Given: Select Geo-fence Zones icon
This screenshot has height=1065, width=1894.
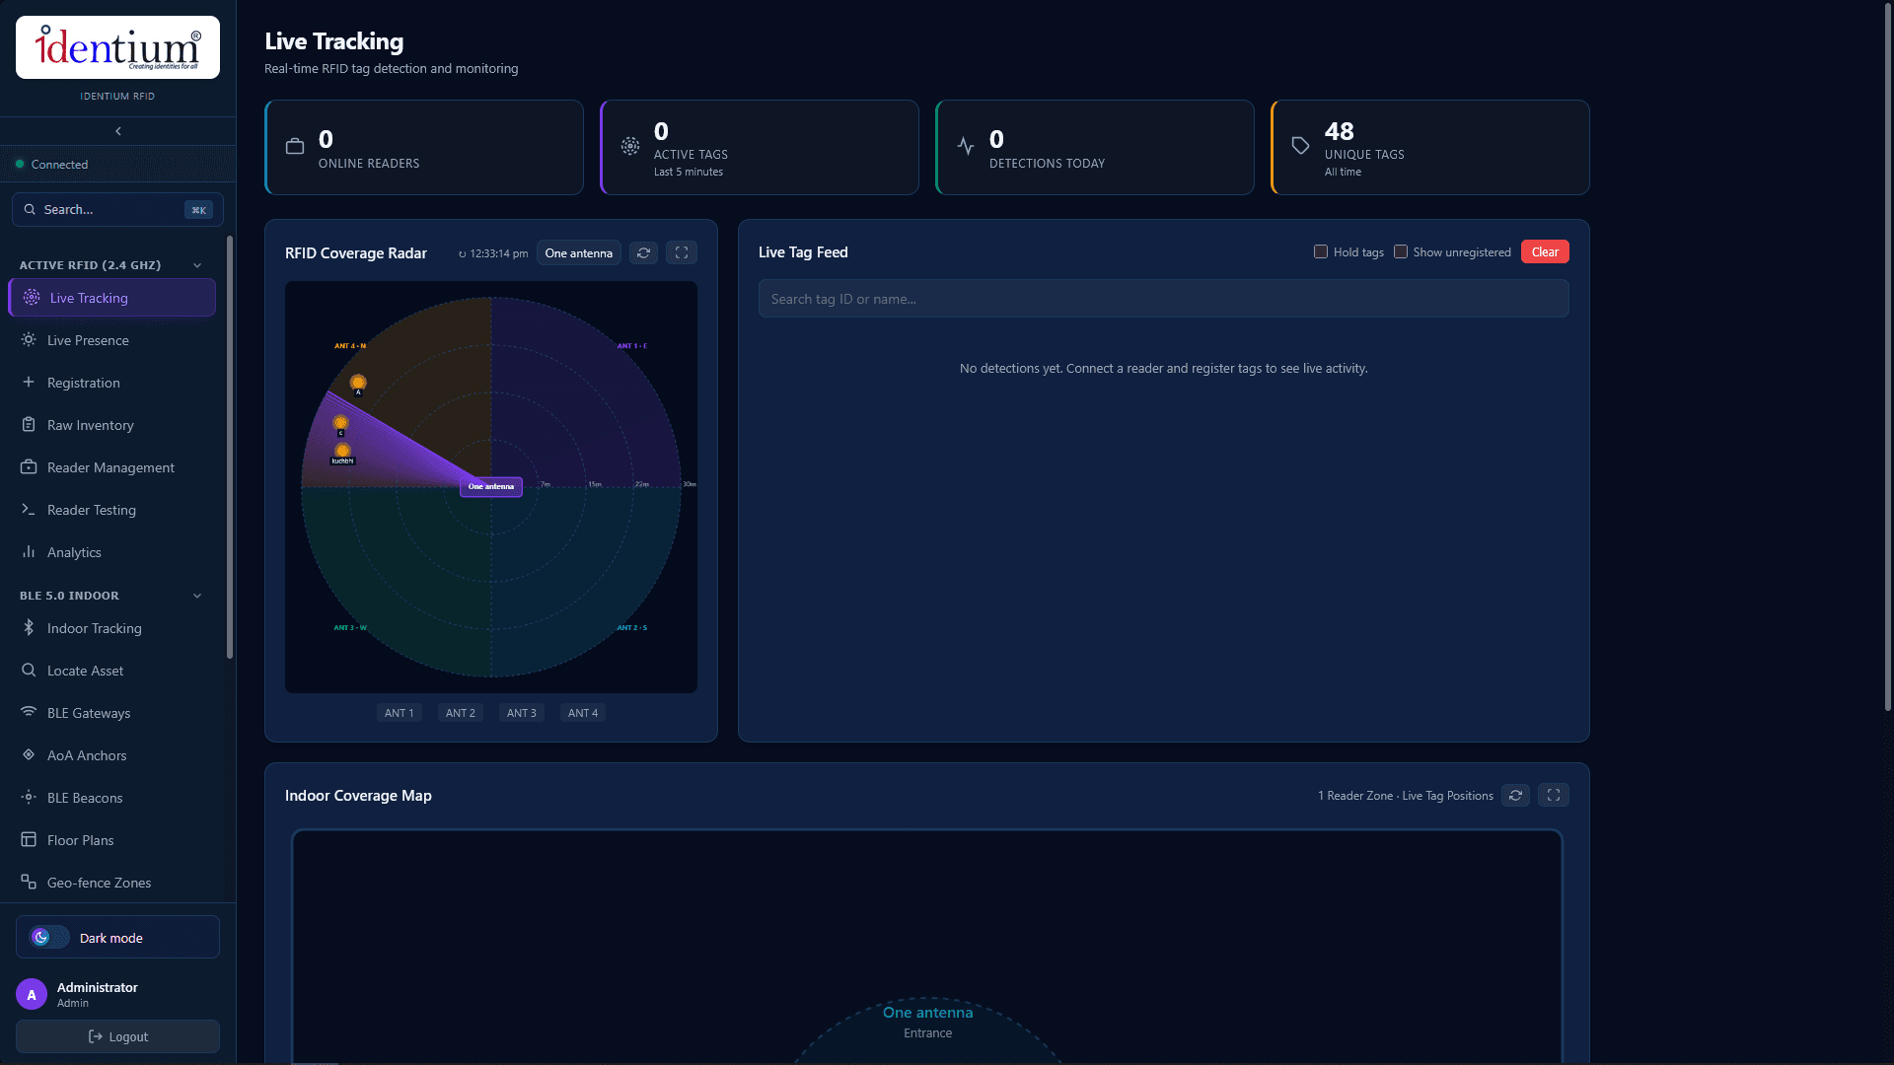Looking at the screenshot, I should tap(29, 883).
